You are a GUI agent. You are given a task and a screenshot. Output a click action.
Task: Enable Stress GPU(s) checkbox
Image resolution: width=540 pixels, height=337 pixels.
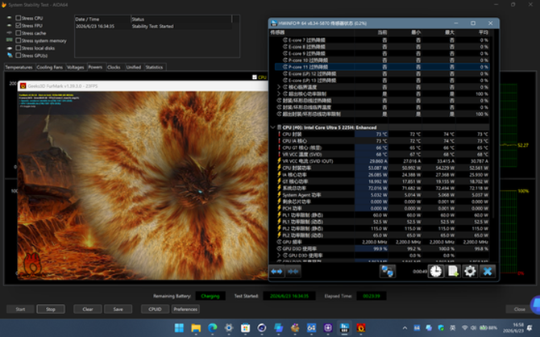pyautogui.click(x=19, y=56)
